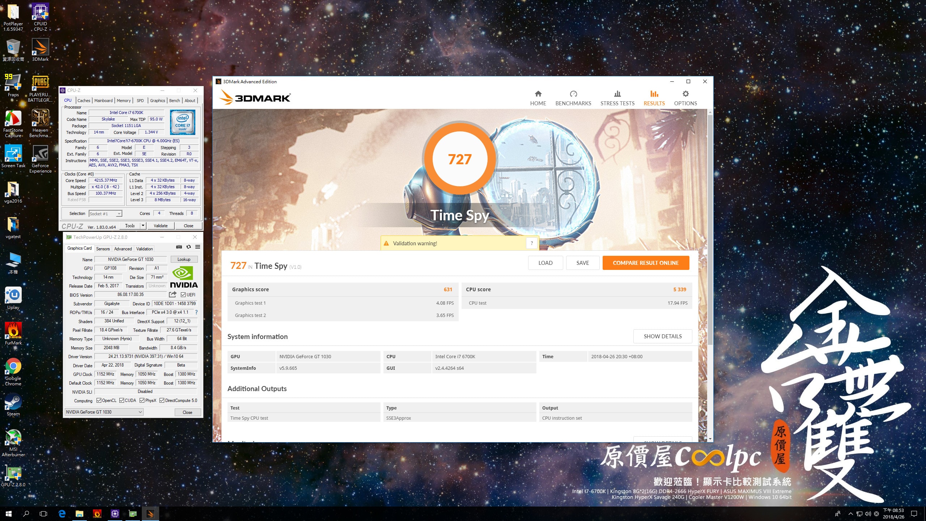This screenshot has height=521, width=926.
Task: Open the BENCHMARKS section in 3DMark
Action: [x=573, y=98]
